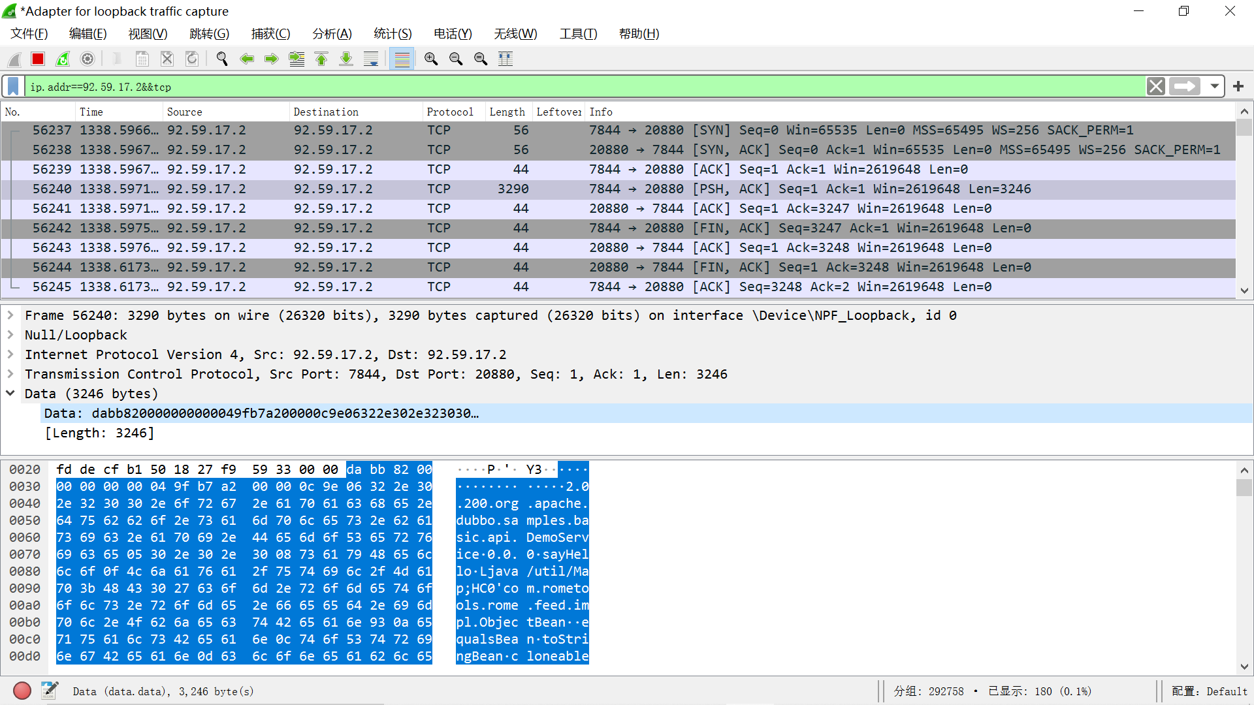Restart current capture with green fin icon
Viewport: 1254px width, 705px height.
63,59
